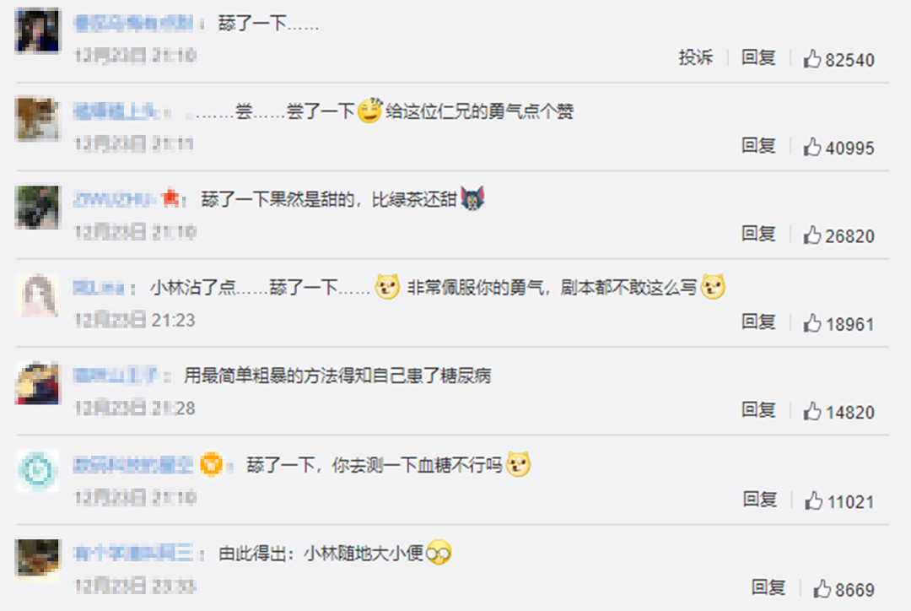Reply to the comment about 比绿茶还甜
The height and width of the screenshot is (611, 911).
pyautogui.click(x=758, y=235)
